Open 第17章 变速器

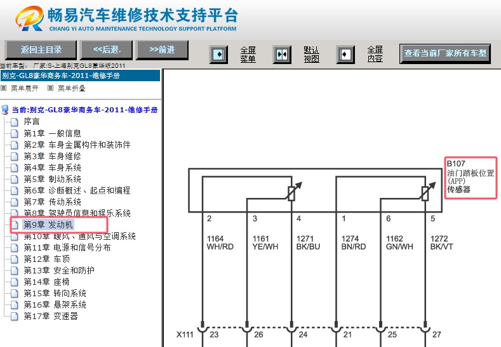click(x=51, y=317)
